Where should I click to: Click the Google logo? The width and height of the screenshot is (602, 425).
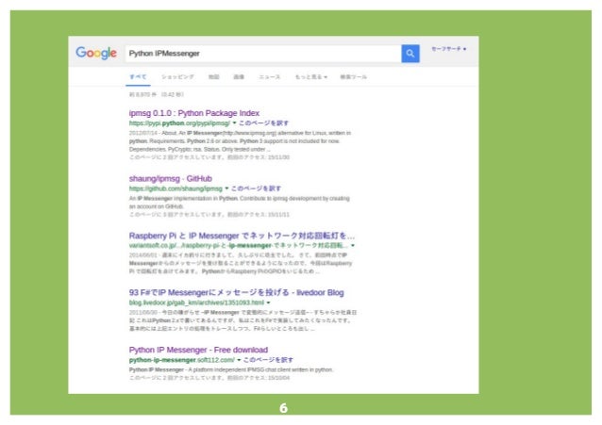(96, 53)
